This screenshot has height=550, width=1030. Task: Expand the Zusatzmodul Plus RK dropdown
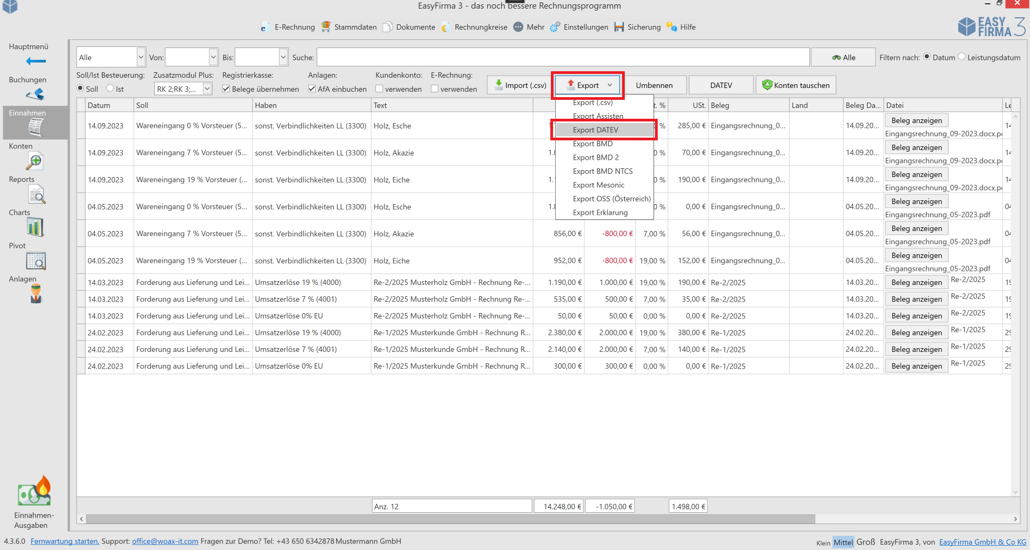click(207, 89)
